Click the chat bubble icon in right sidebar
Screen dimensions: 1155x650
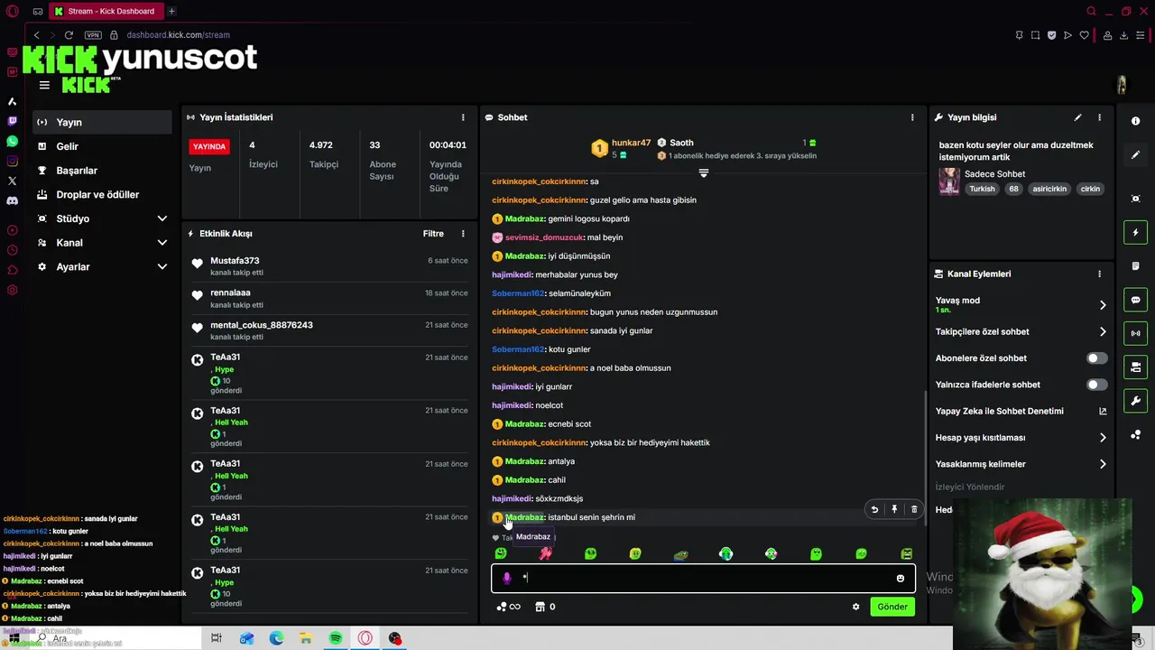[1136, 300]
